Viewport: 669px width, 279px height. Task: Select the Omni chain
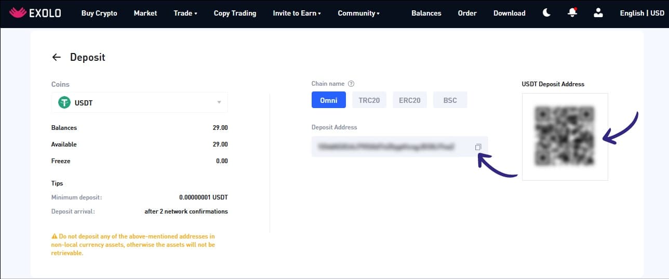point(329,100)
